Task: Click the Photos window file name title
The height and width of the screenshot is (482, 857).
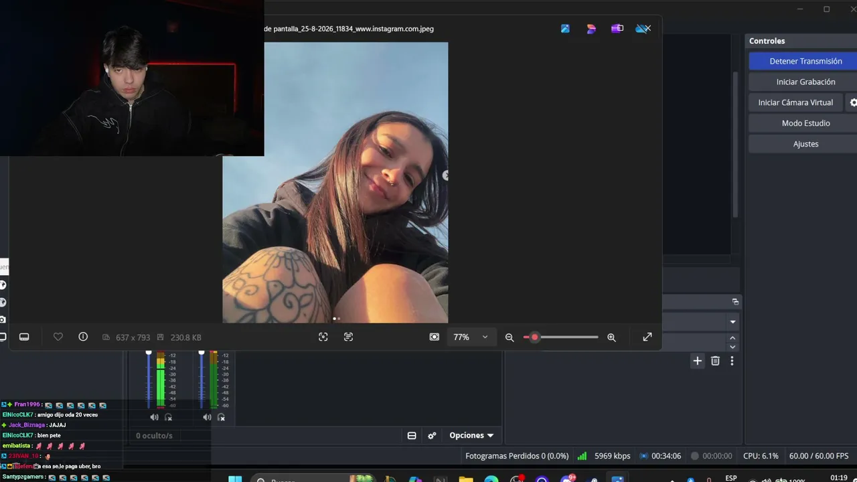Action: point(349,29)
